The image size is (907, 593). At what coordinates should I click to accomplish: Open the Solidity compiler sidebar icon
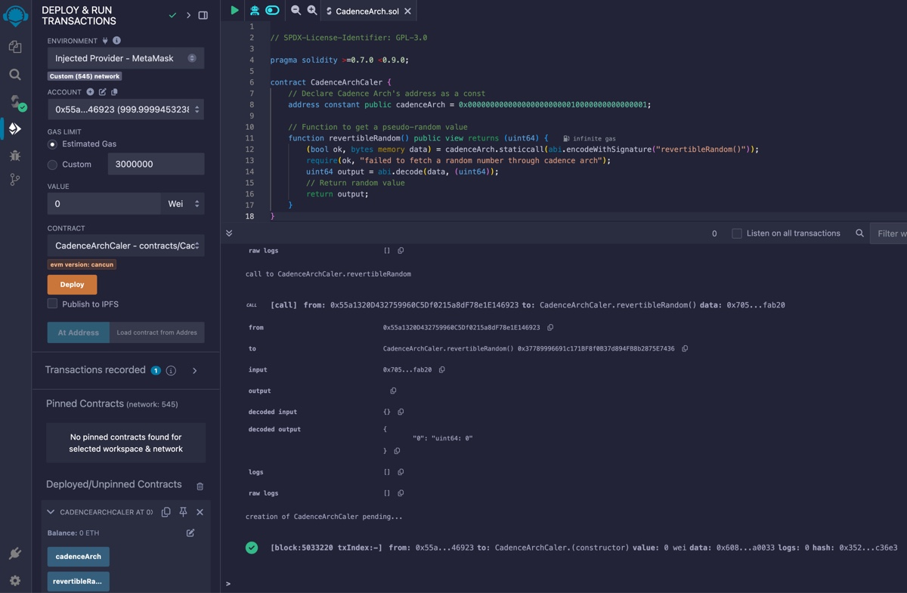pos(15,102)
